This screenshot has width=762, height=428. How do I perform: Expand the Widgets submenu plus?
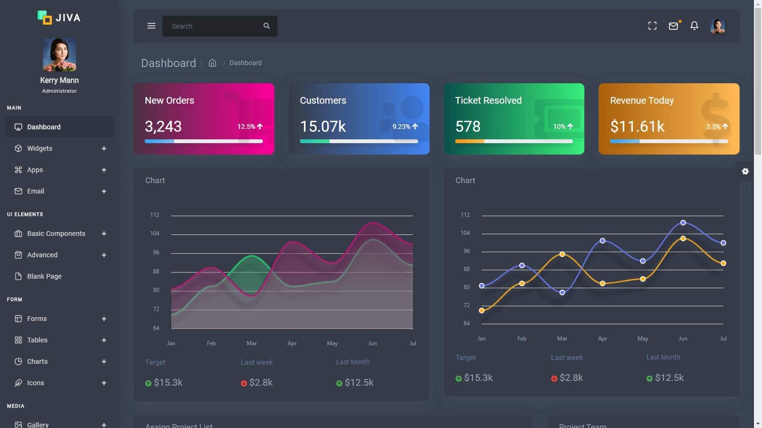[104, 148]
